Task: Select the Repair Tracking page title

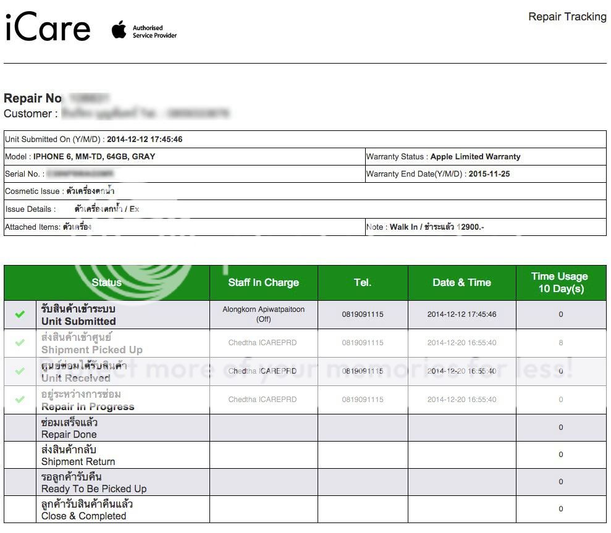Action: pyautogui.click(x=567, y=17)
